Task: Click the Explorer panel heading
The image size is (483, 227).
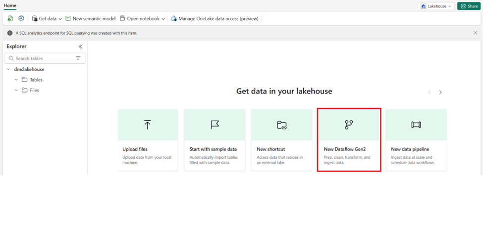Action: click(16, 46)
